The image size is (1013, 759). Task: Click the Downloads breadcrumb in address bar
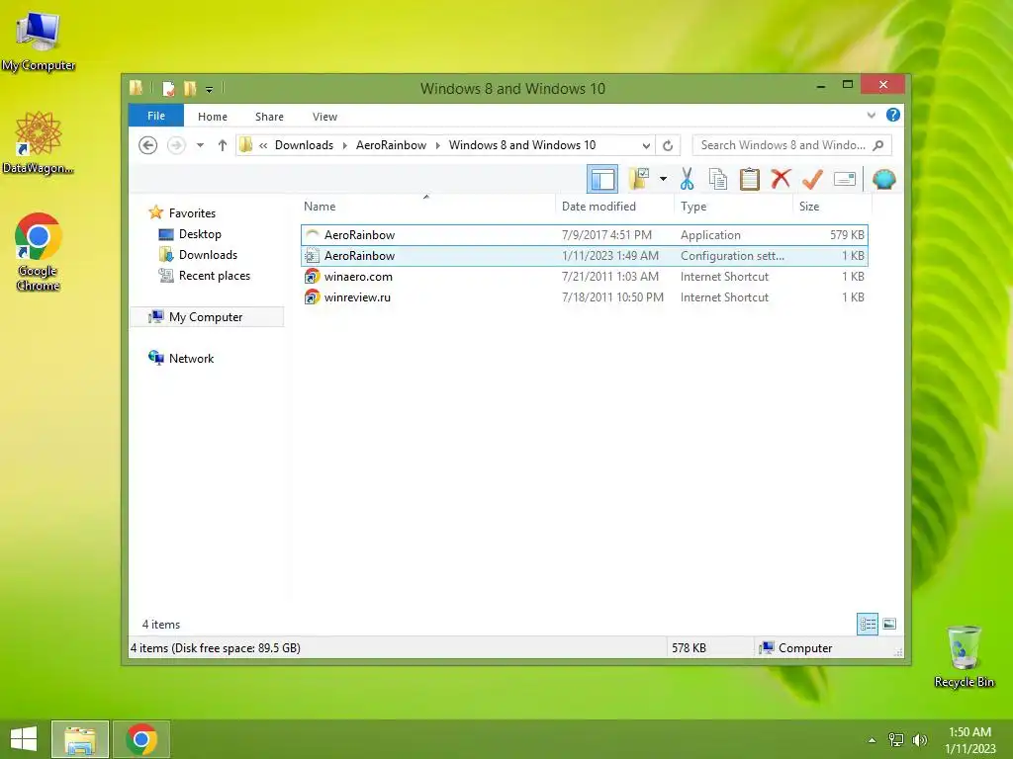tap(304, 145)
